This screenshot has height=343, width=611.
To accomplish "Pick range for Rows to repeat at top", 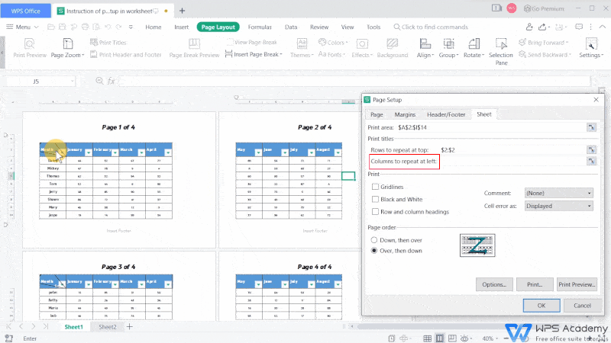I will click(x=591, y=149).
